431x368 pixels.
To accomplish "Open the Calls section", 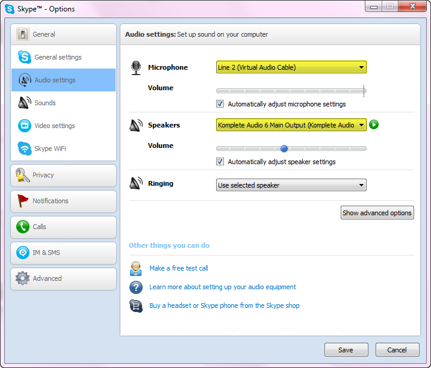I will click(x=63, y=227).
